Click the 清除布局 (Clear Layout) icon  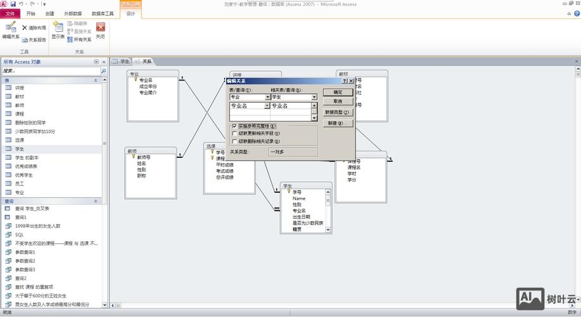(34, 28)
